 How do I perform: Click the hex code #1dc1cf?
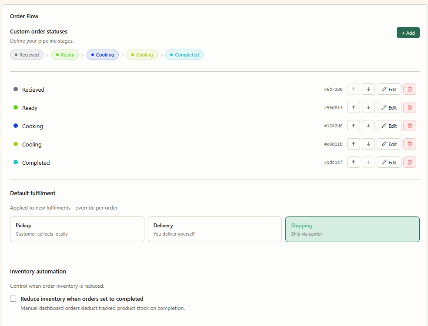tap(333, 163)
